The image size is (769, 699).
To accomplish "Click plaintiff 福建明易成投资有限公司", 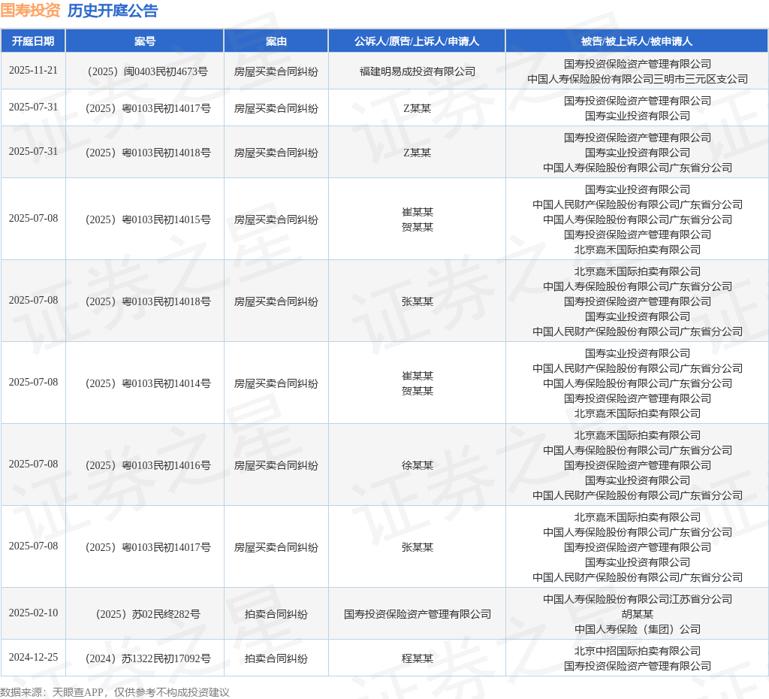I will [418, 71].
